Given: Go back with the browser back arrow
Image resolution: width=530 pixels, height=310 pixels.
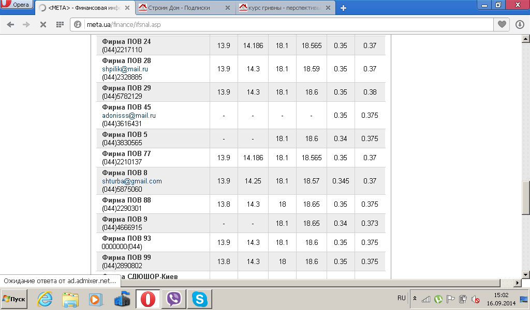Looking at the screenshot, I should click(x=10, y=25).
